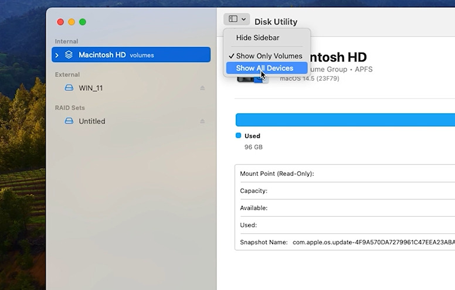455x290 pixels.
Task: Click the Disk Utility window title
Action: (276, 22)
